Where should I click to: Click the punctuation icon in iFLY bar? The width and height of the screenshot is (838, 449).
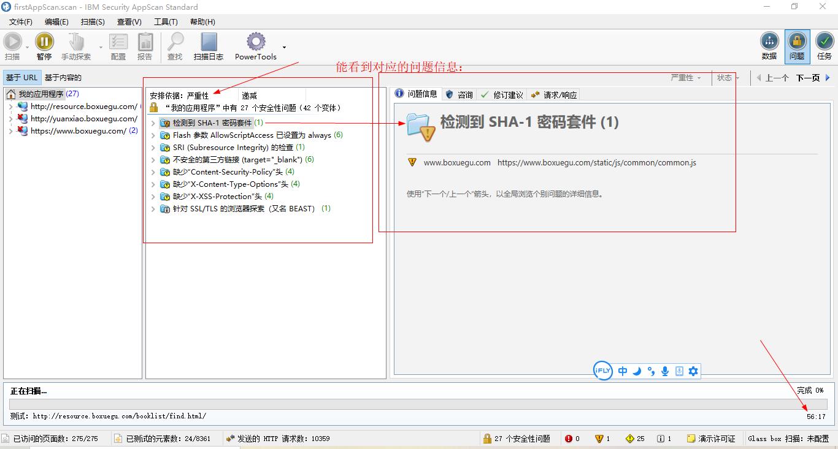coord(651,371)
